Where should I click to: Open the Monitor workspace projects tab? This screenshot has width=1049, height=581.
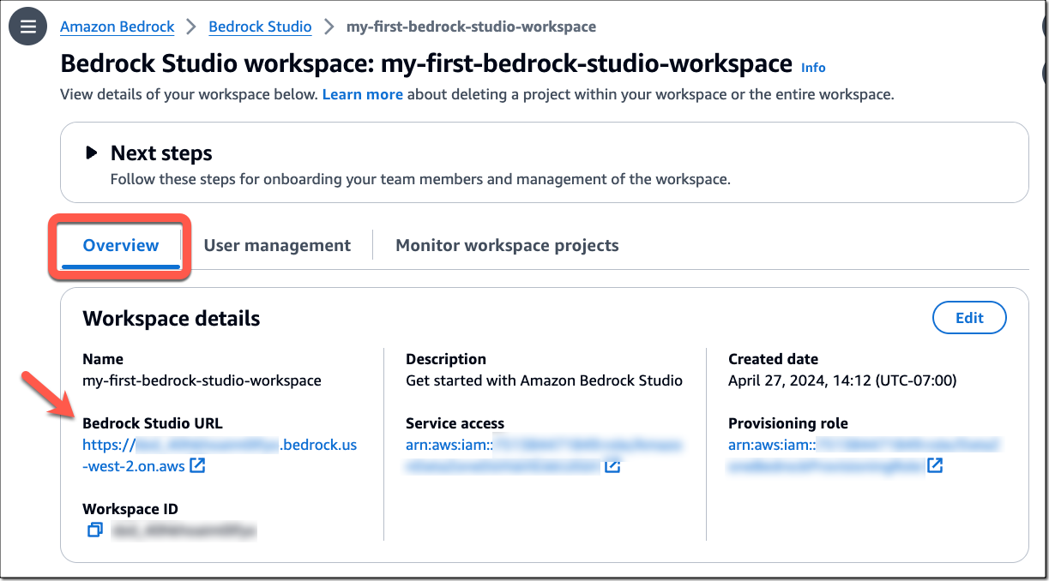[x=506, y=245]
